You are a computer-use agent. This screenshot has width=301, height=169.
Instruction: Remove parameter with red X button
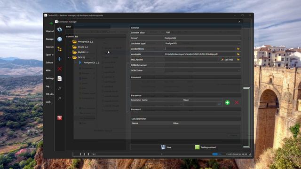coord(237,102)
